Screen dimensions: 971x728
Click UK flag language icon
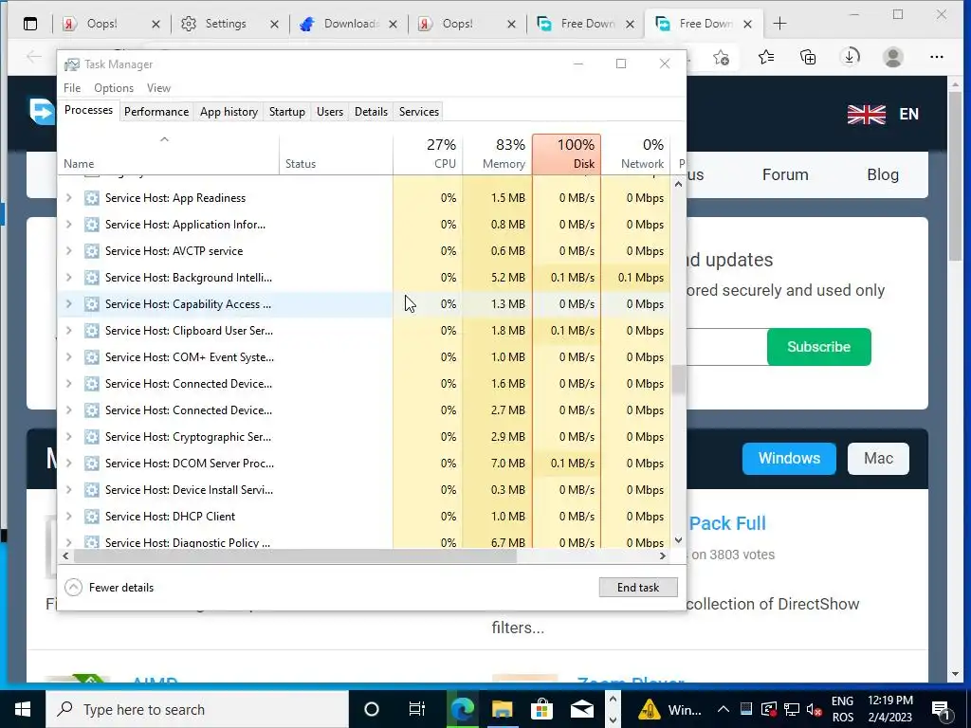tap(867, 115)
